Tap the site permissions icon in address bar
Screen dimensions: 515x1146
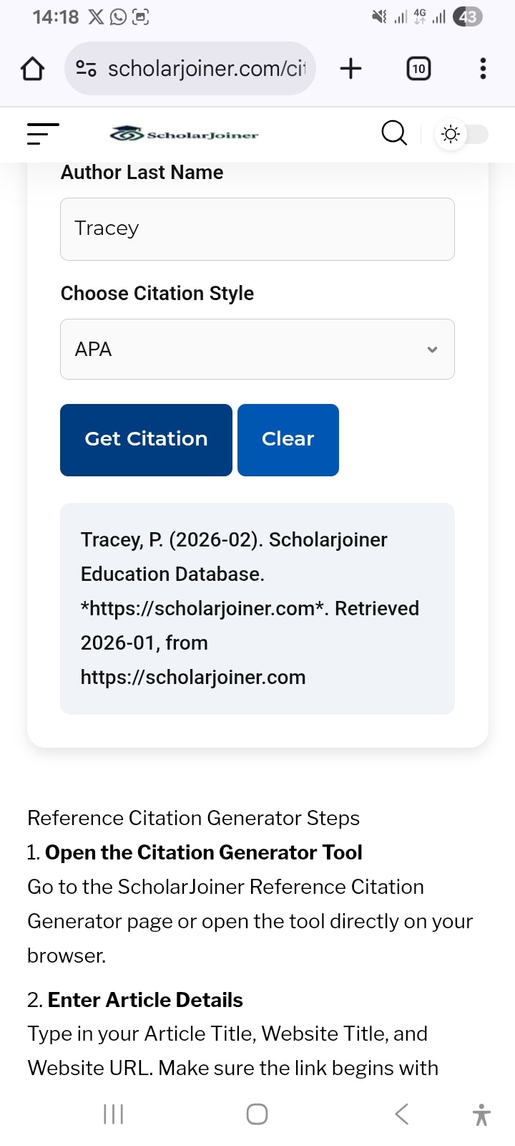[x=86, y=69]
